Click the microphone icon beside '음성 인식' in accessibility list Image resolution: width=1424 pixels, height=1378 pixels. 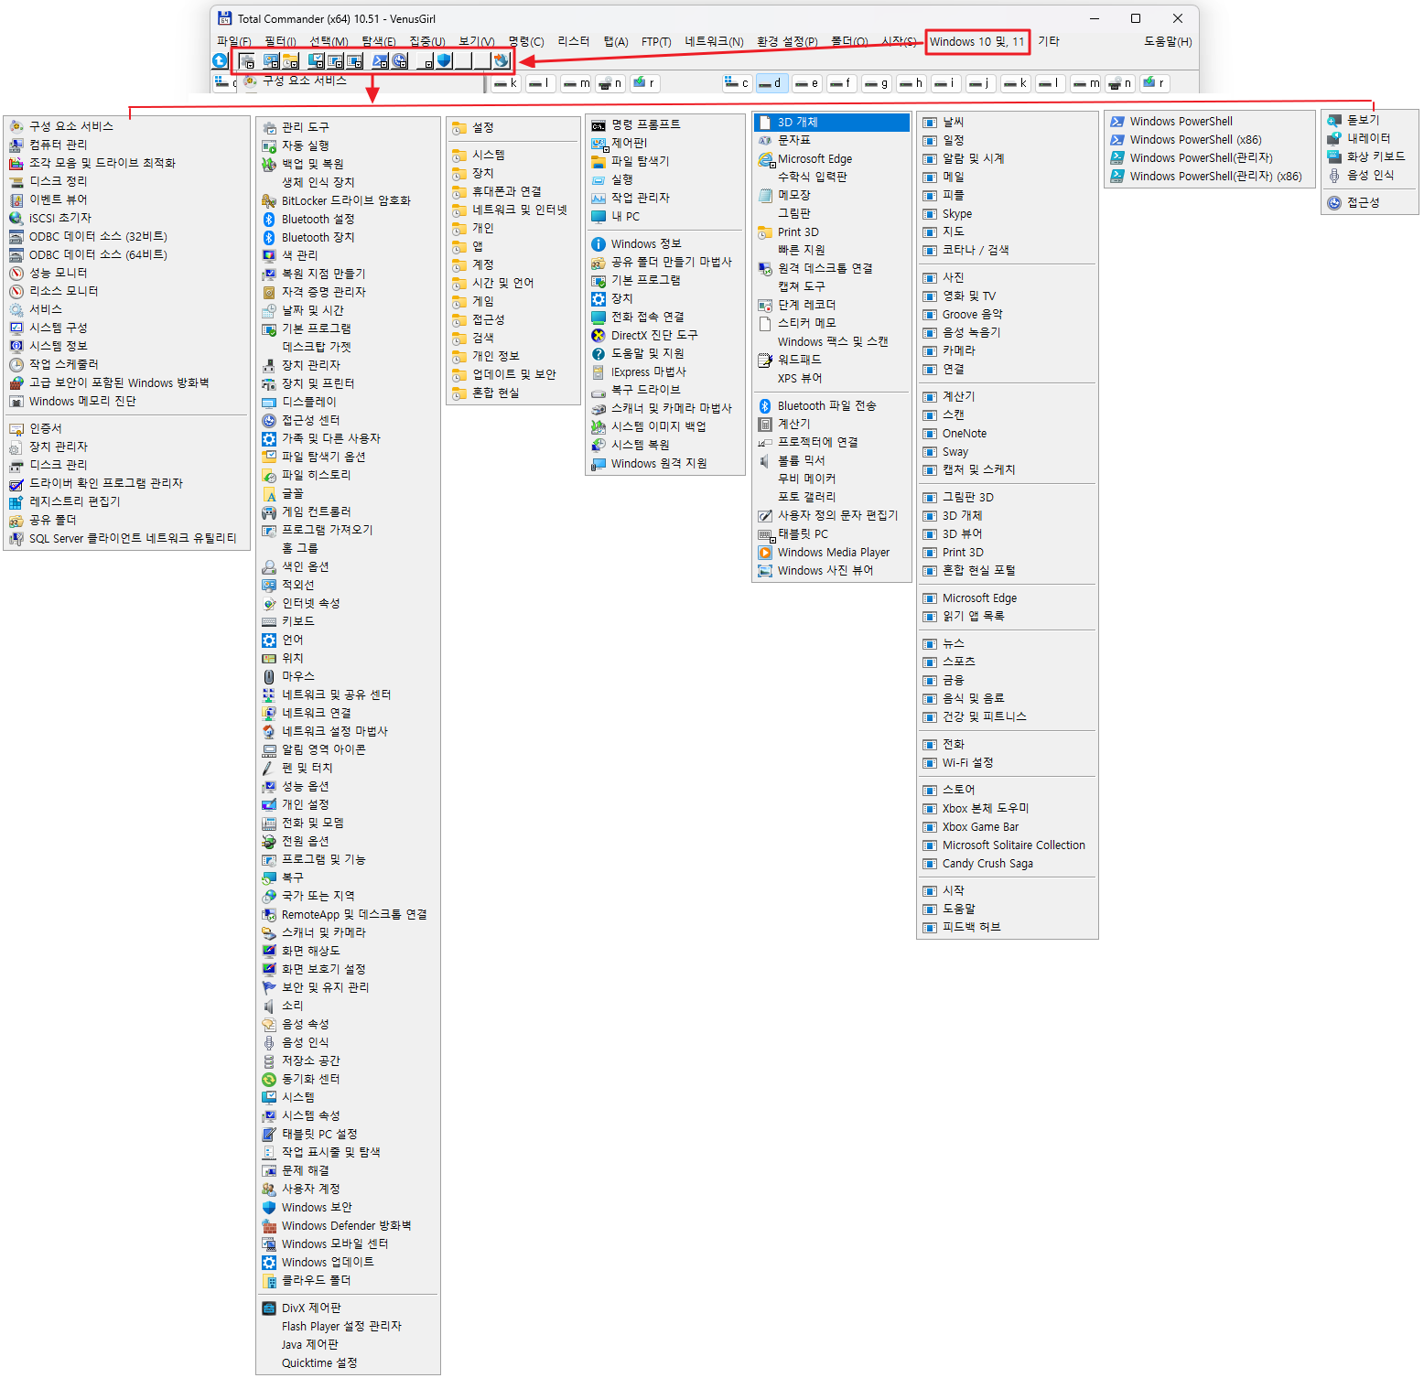pyautogui.click(x=1334, y=176)
